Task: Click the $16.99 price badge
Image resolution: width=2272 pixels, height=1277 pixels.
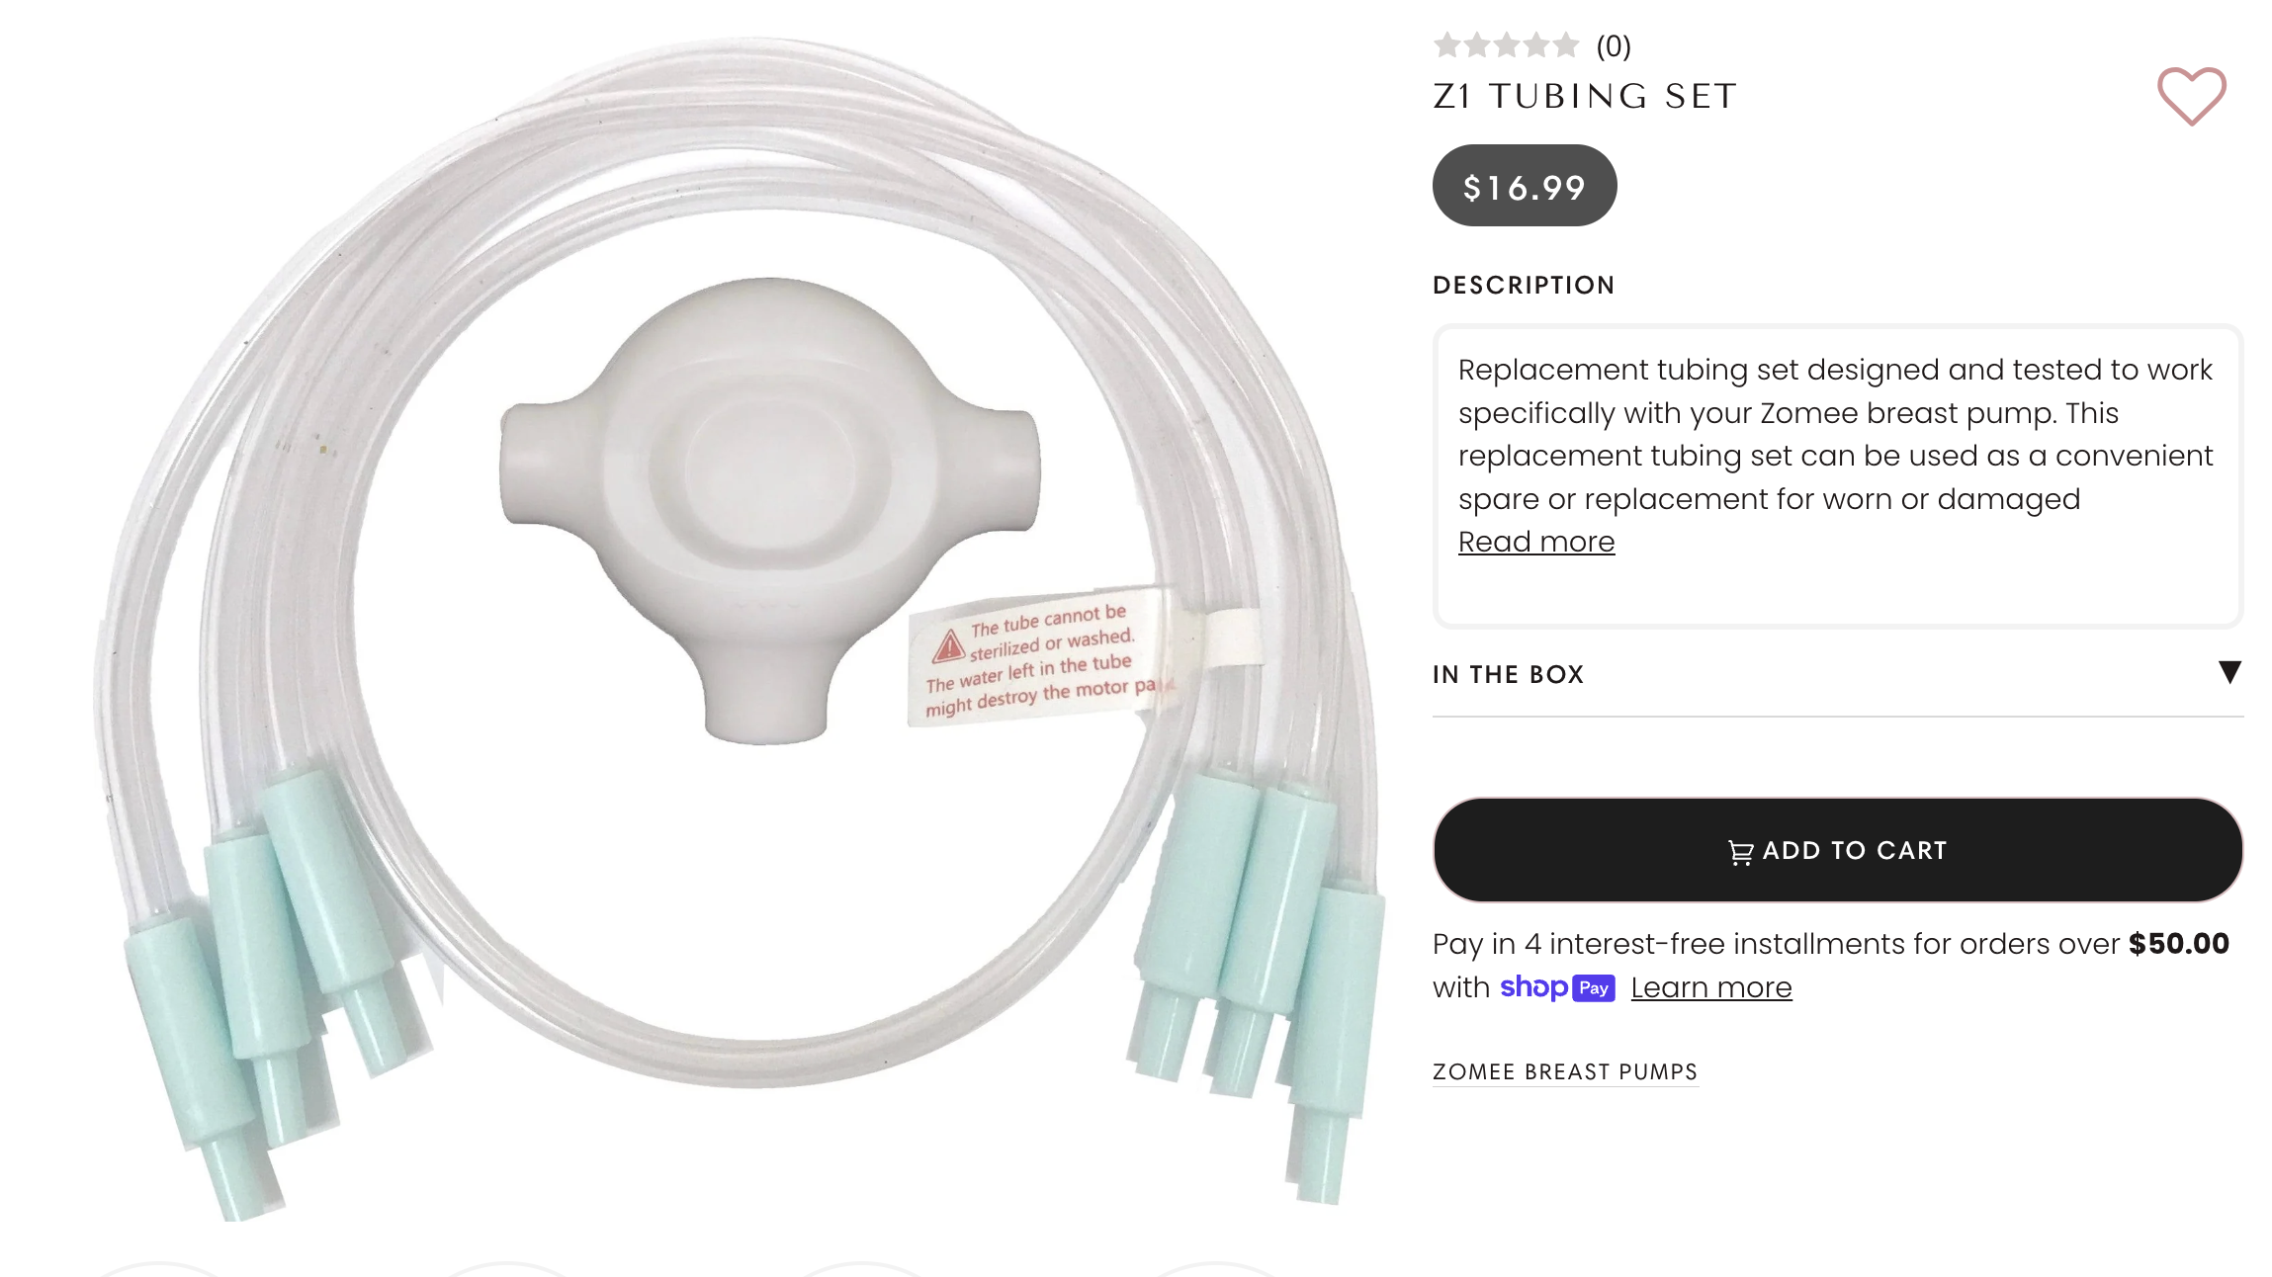Action: pos(1525,186)
